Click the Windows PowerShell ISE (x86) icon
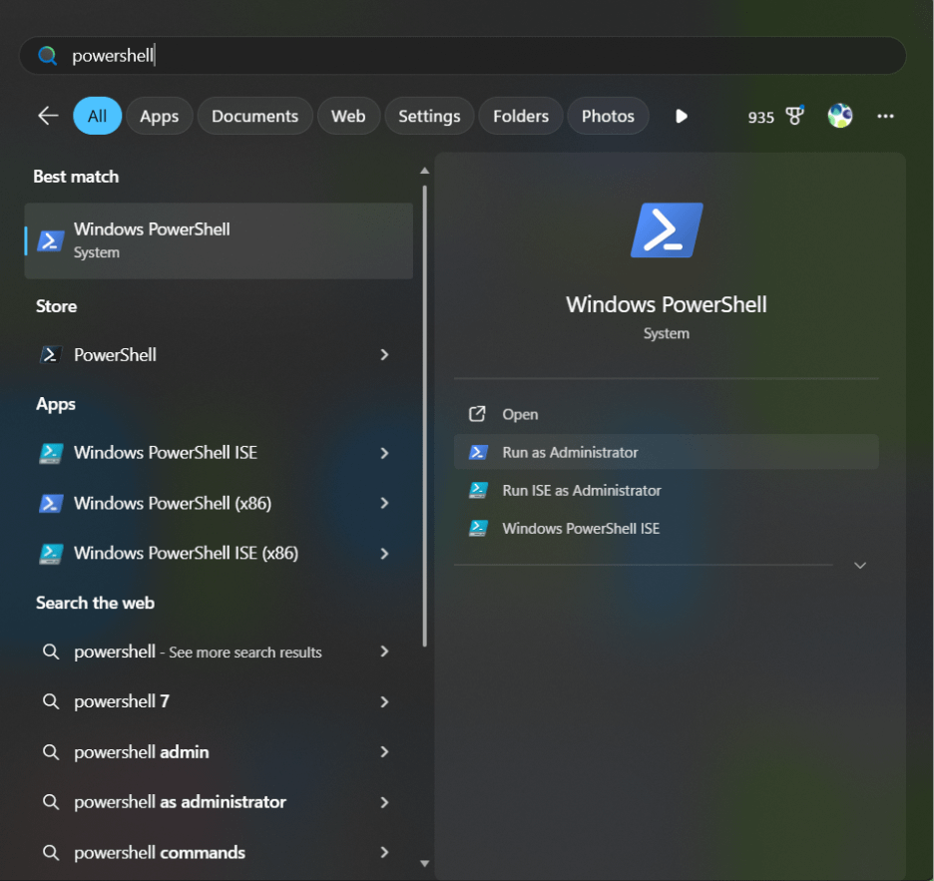Viewport: 934px width, 881px height. coord(51,554)
